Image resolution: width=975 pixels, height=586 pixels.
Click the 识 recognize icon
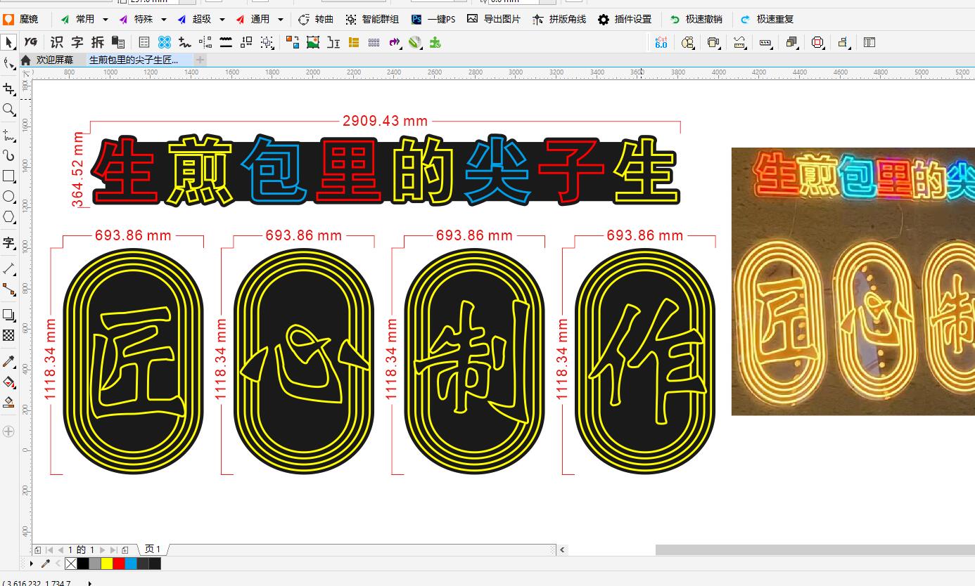[x=57, y=42]
